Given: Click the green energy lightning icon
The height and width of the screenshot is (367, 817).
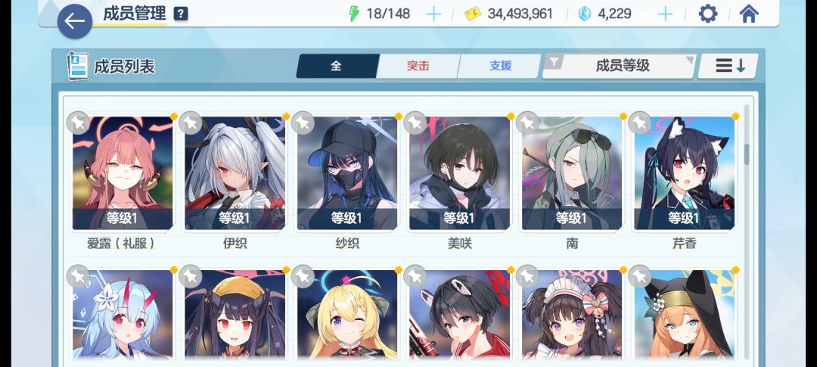Looking at the screenshot, I should pyautogui.click(x=354, y=14).
